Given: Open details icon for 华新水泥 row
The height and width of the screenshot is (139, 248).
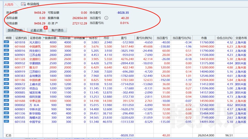Looking at the screenshot, I should (x=6, y=109).
